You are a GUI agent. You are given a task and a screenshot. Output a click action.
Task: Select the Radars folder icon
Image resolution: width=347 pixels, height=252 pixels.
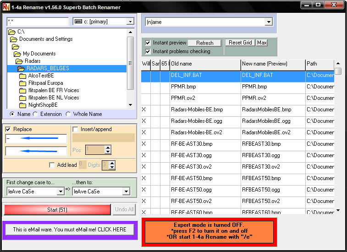coord(19,61)
